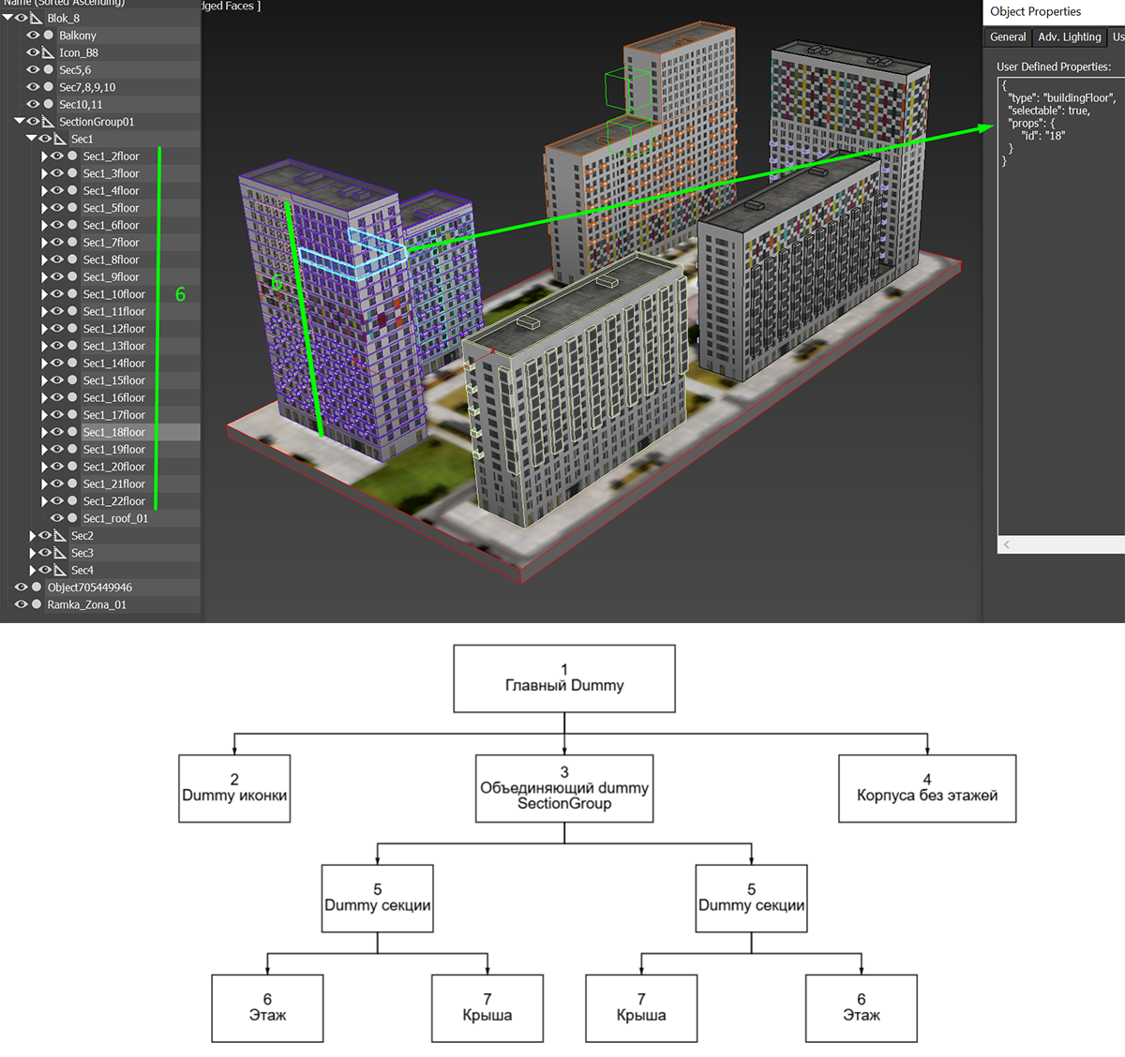
Task: Click the Sec1_9floor geometry dot icon
Action: click(72, 277)
